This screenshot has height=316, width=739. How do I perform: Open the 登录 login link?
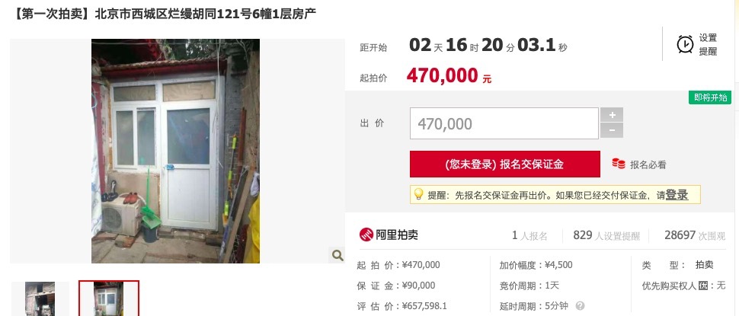[x=677, y=195]
